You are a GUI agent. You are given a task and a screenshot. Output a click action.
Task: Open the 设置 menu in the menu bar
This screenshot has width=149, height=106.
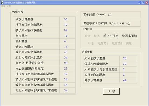9,6
